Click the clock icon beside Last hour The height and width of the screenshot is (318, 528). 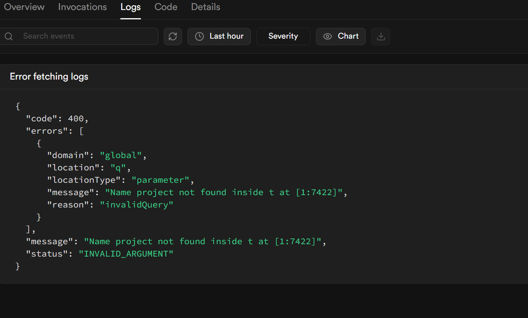(199, 36)
